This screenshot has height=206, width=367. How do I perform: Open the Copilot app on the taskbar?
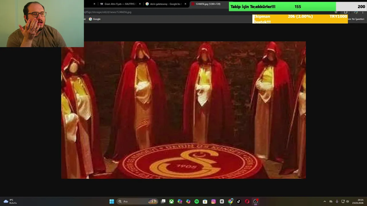pos(188,201)
